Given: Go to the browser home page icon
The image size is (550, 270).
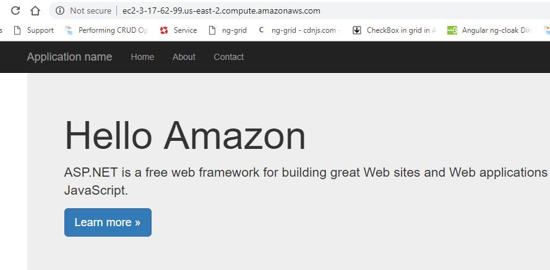Looking at the screenshot, I should pyautogui.click(x=35, y=11).
